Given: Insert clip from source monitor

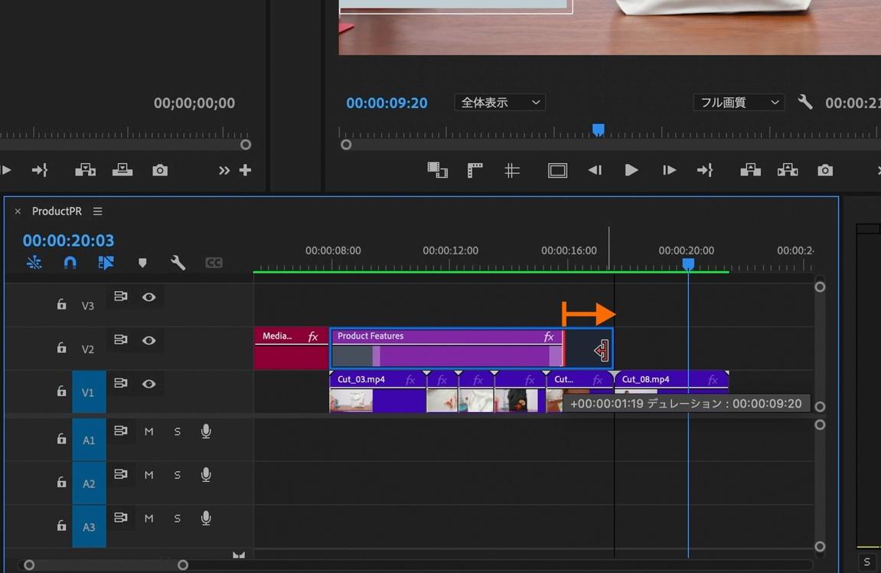Looking at the screenshot, I should 86,170.
